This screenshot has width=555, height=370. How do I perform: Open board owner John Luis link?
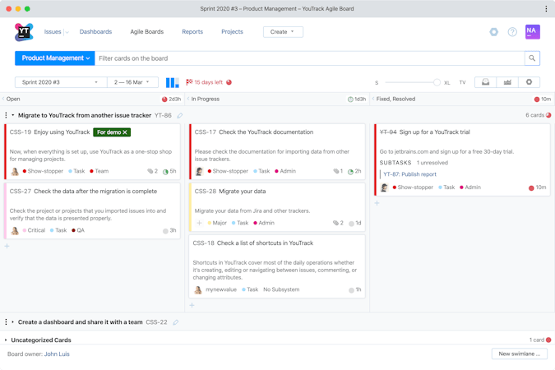(57, 354)
